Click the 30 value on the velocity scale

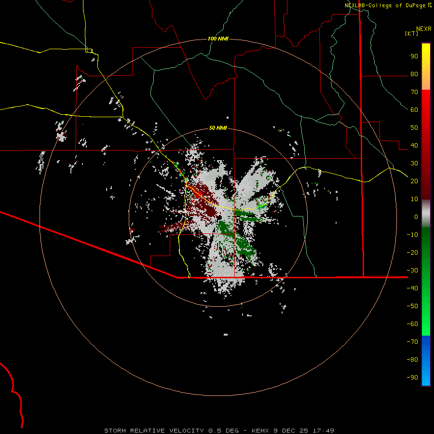pos(414,163)
